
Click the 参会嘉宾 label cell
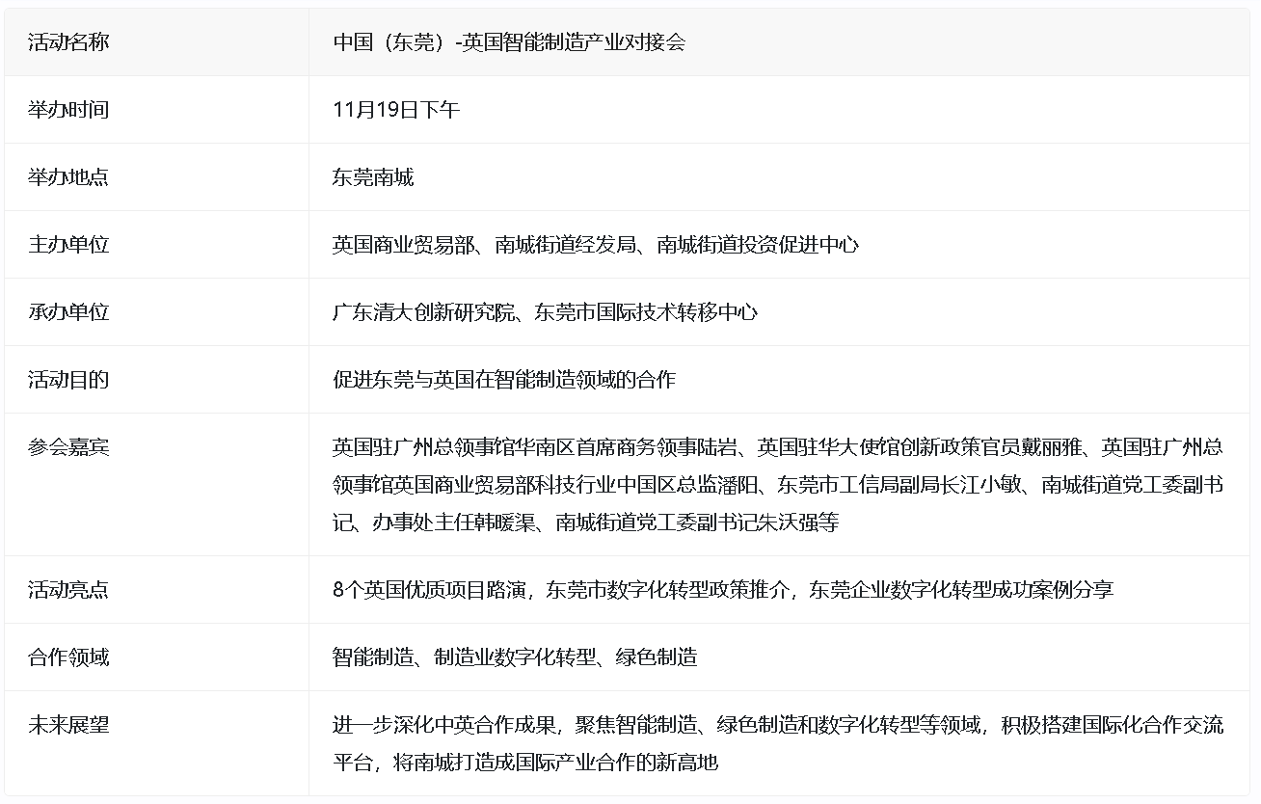(68, 447)
